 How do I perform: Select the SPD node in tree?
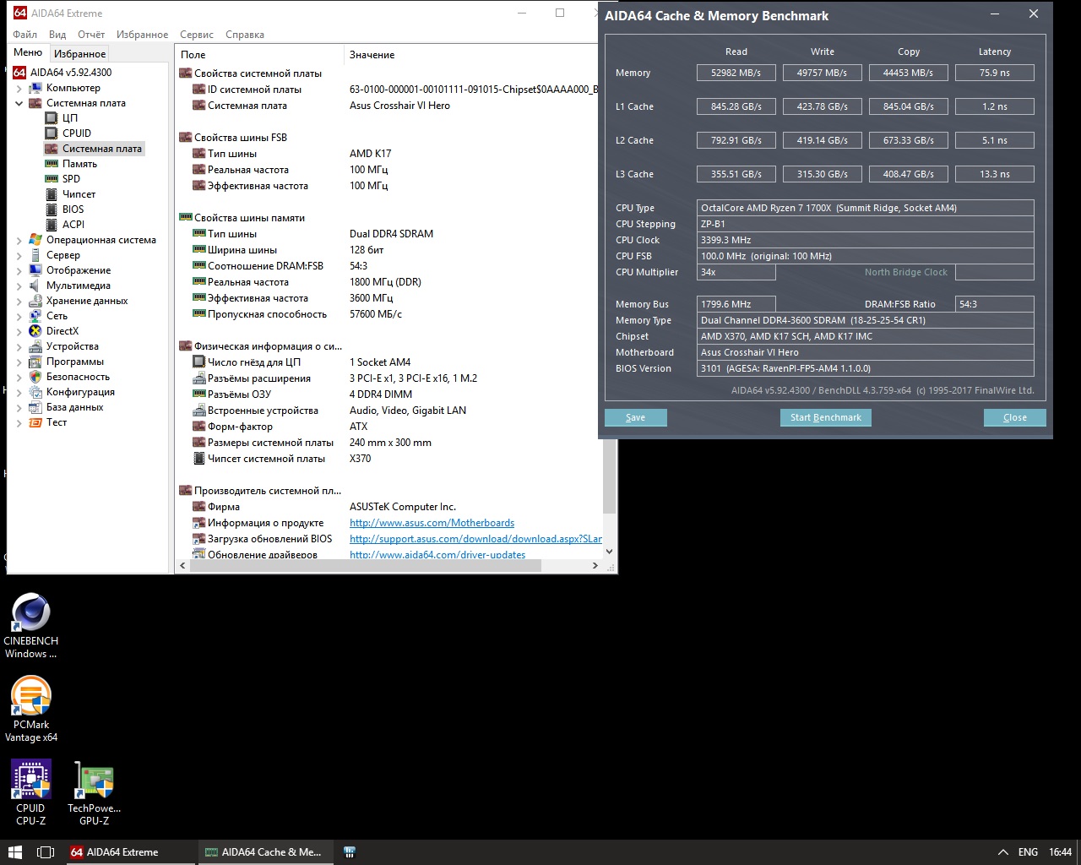tap(71, 179)
